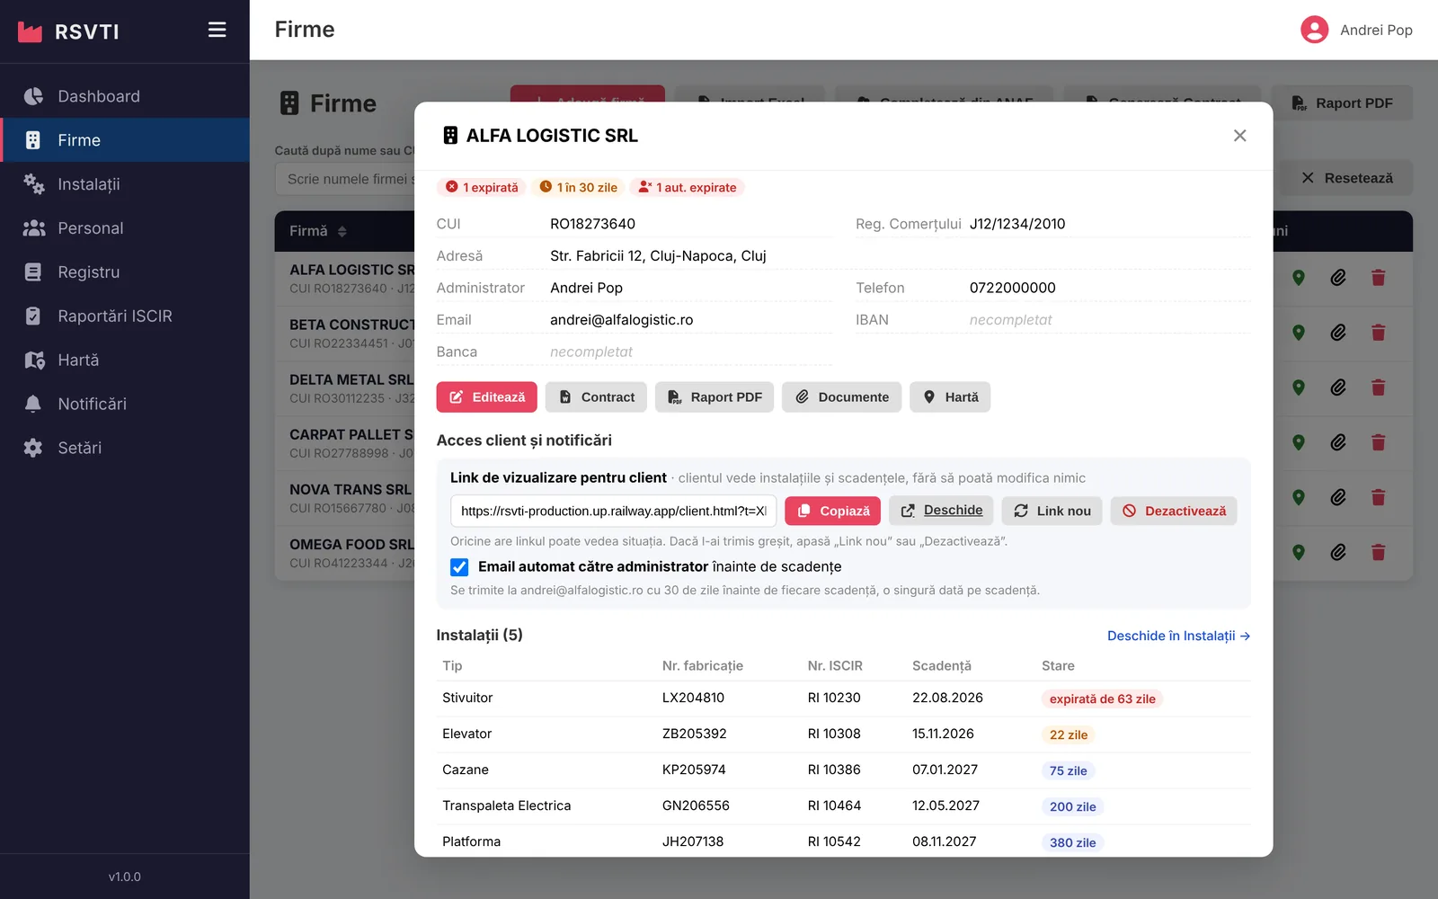Click the 22 zile status badge
The width and height of the screenshot is (1438, 899).
click(x=1069, y=734)
